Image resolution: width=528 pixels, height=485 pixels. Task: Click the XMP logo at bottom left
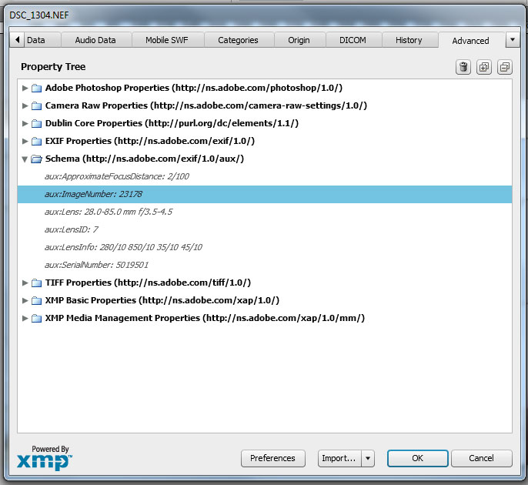[x=45, y=460]
